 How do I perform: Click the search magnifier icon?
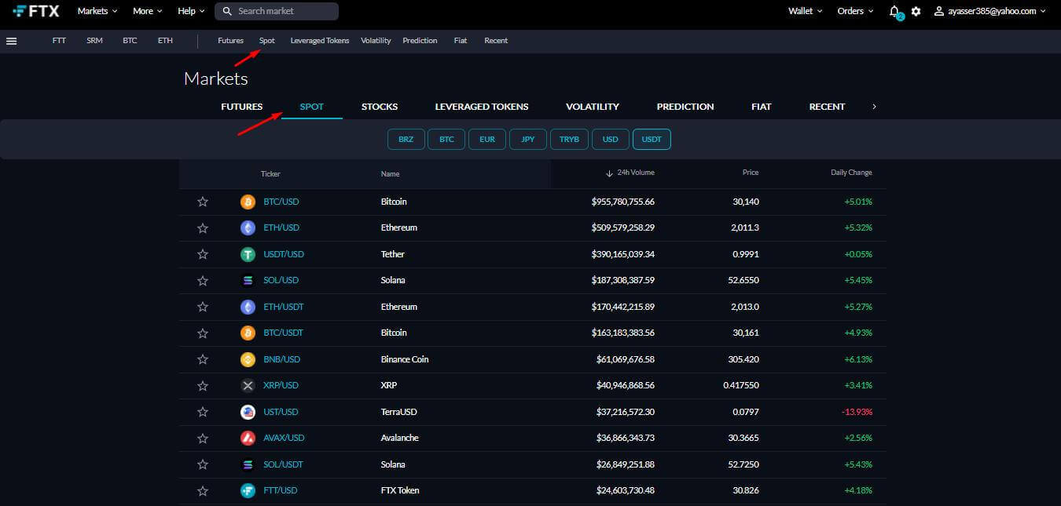(227, 11)
